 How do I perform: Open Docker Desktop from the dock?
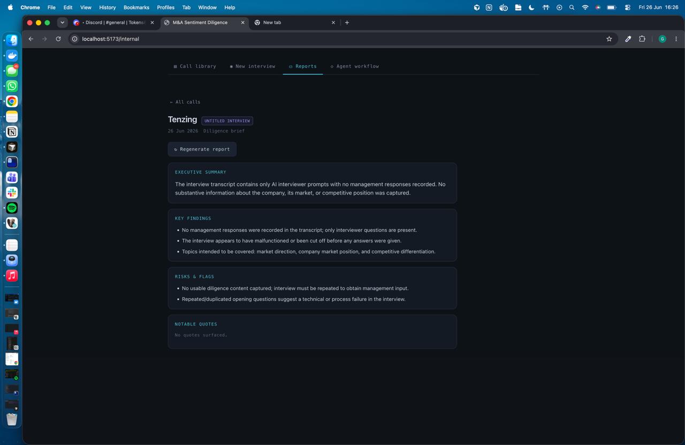[12, 56]
